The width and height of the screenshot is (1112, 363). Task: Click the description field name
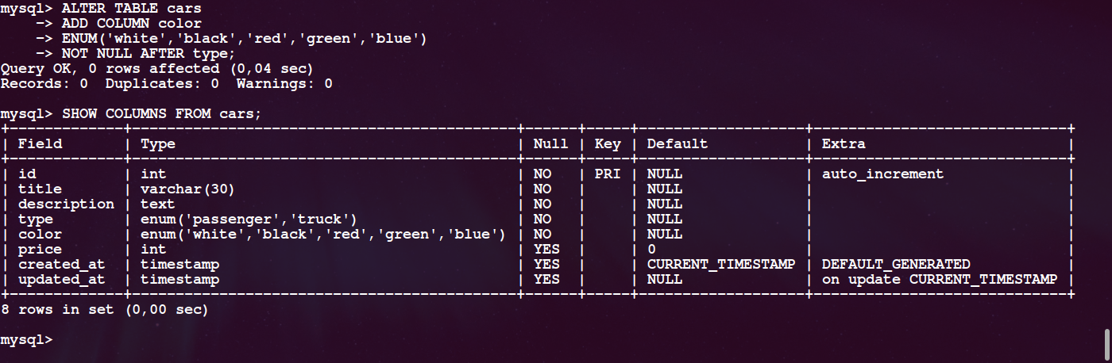(66, 204)
